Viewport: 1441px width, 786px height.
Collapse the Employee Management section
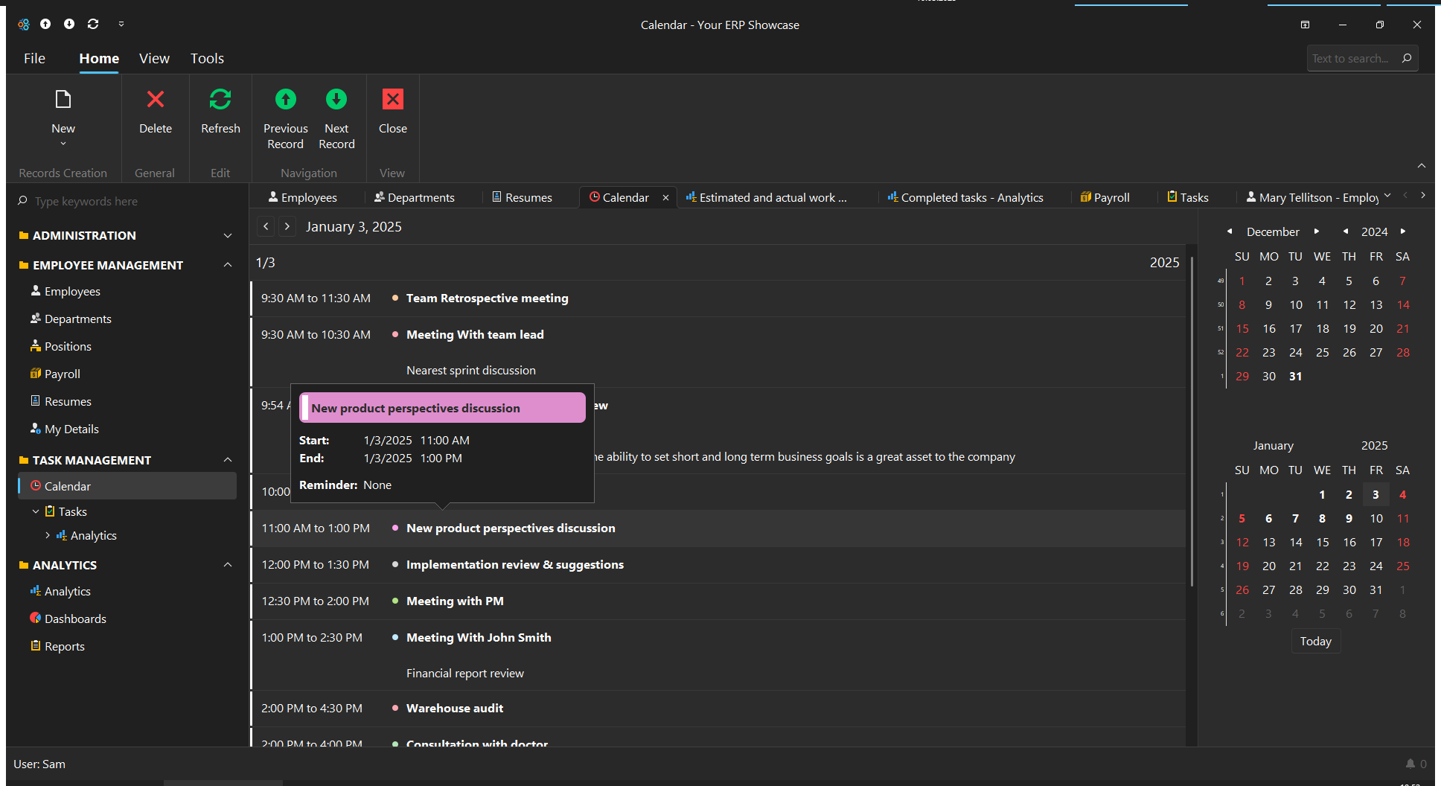click(x=228, y=265)
